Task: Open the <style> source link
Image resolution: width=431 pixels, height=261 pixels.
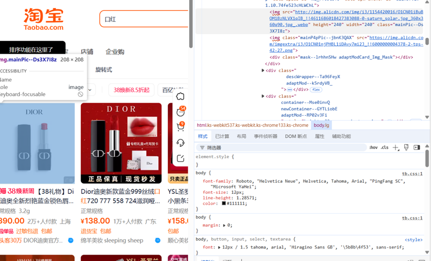Action: pyautogui.click(x=414, y=240)
